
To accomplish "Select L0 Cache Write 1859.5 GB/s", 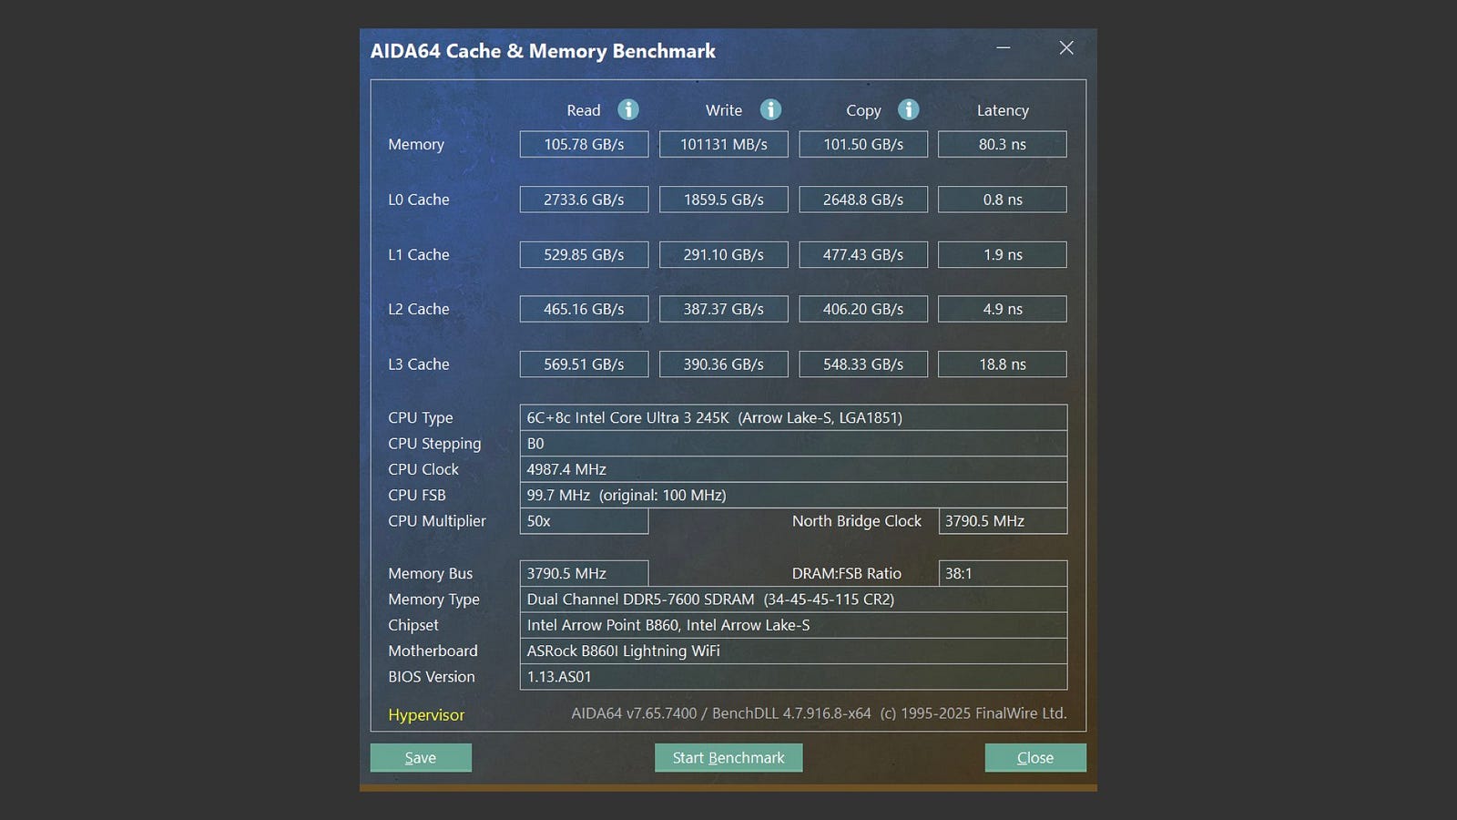I will pos(724,200).
